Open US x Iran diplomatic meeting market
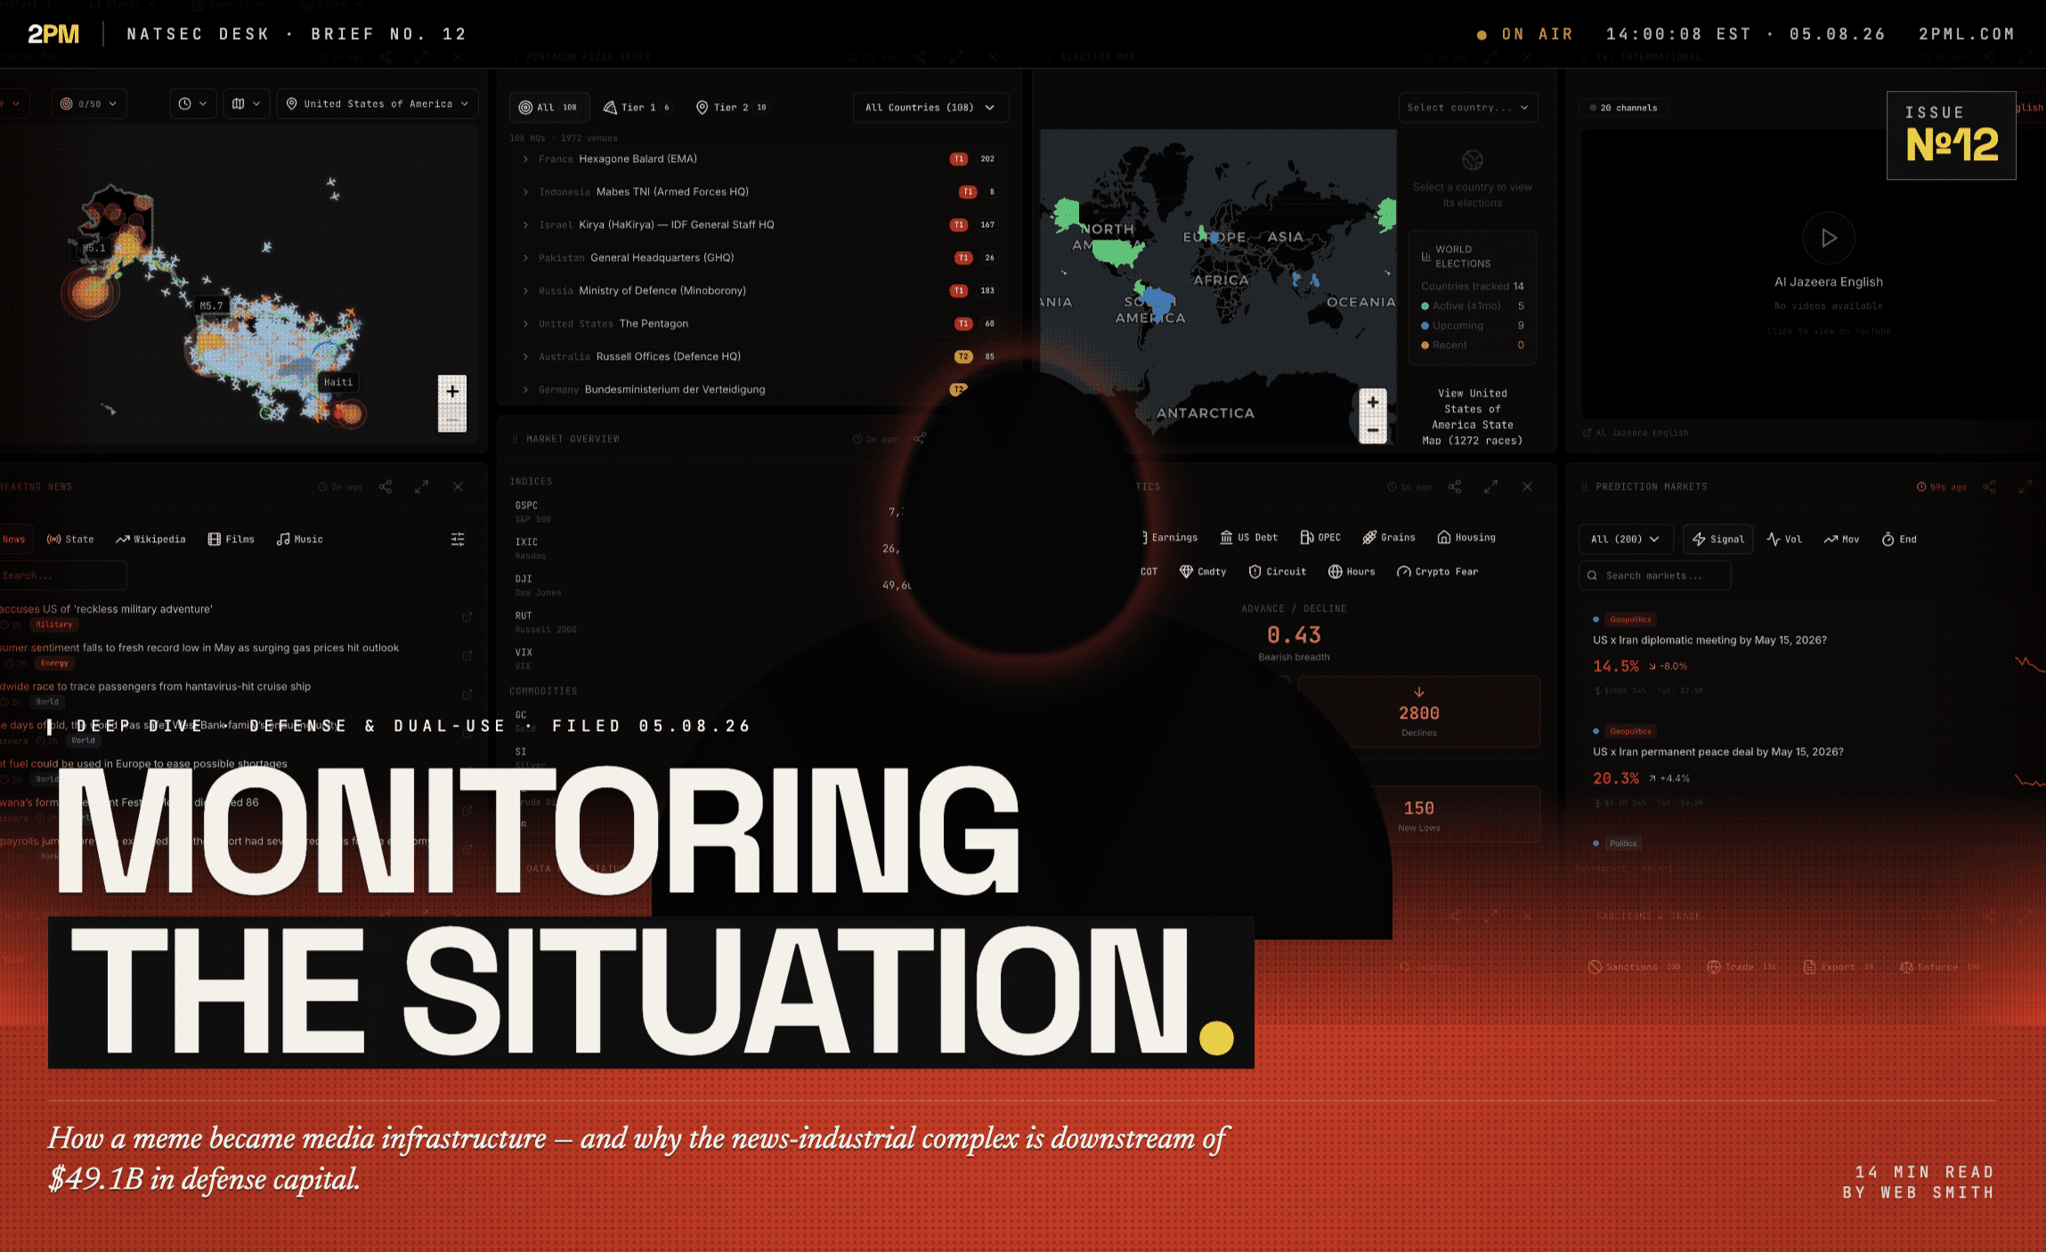 coord(1709,640)
